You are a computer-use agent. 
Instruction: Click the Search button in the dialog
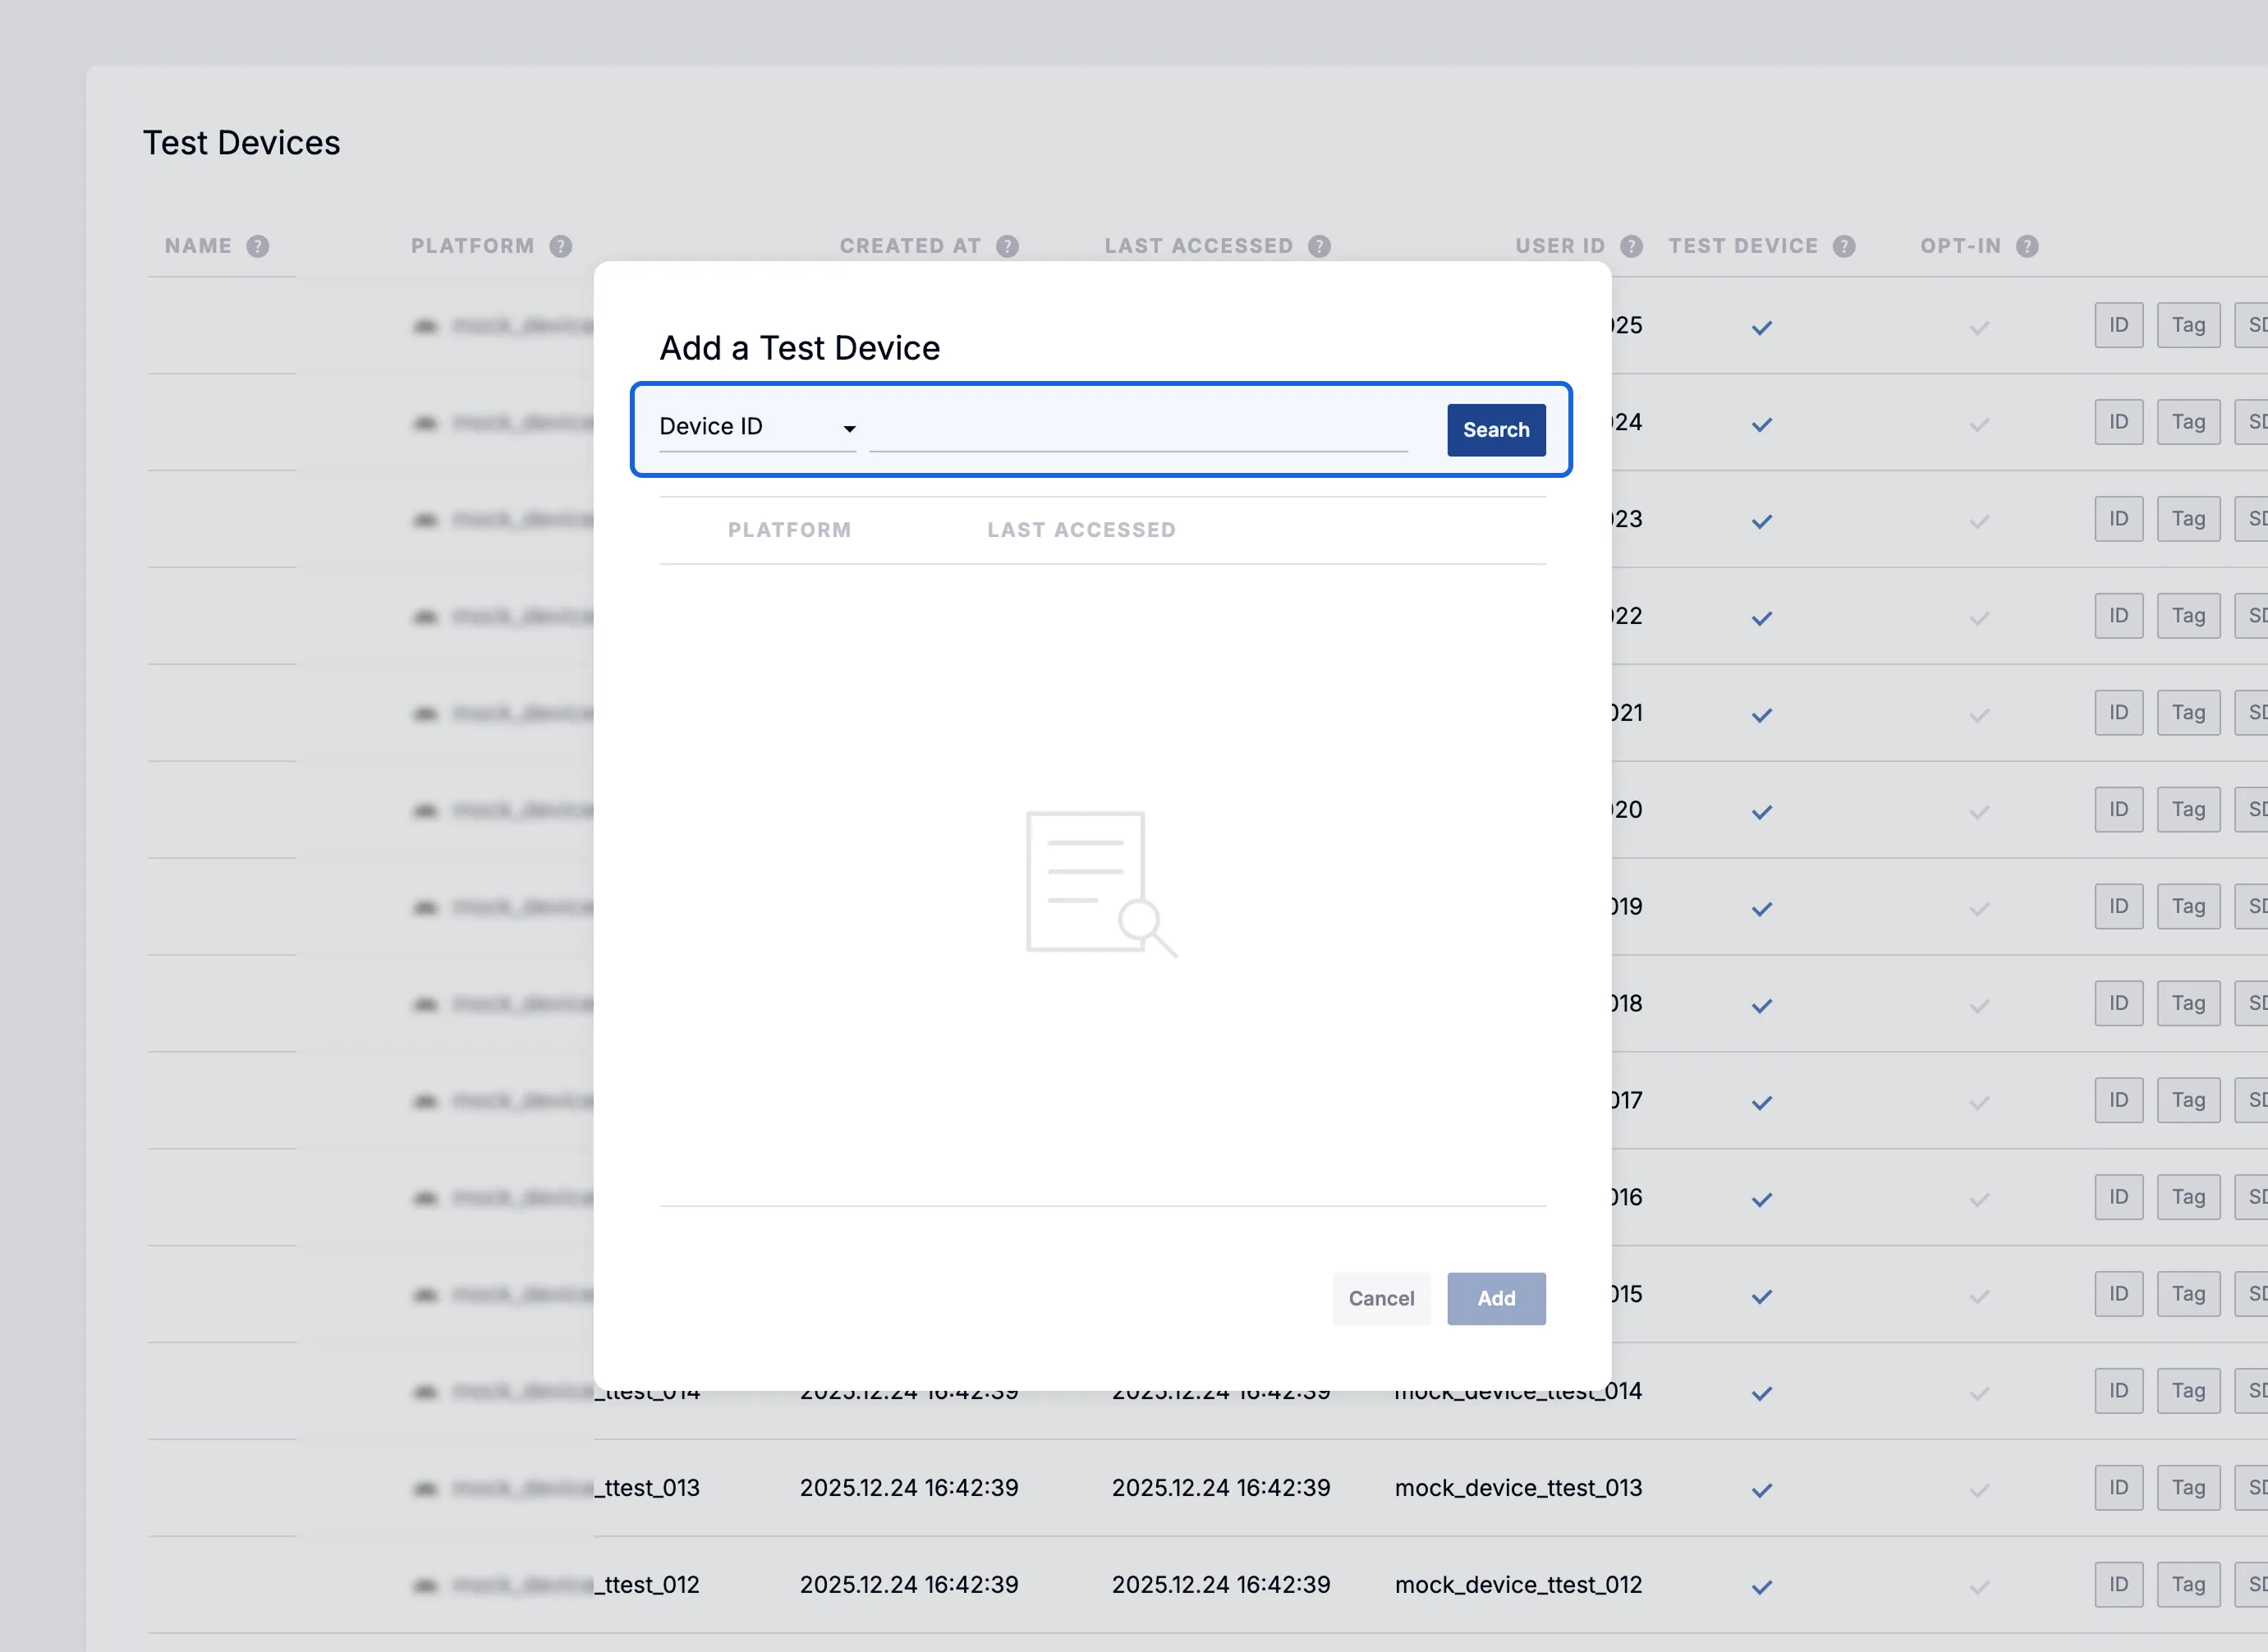(x=1496, y=430)
